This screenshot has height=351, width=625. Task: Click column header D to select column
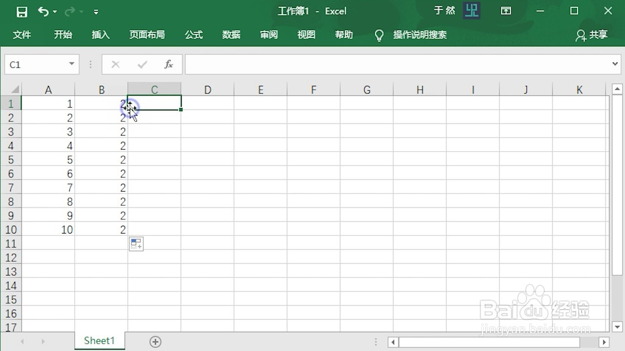[208, 89]
